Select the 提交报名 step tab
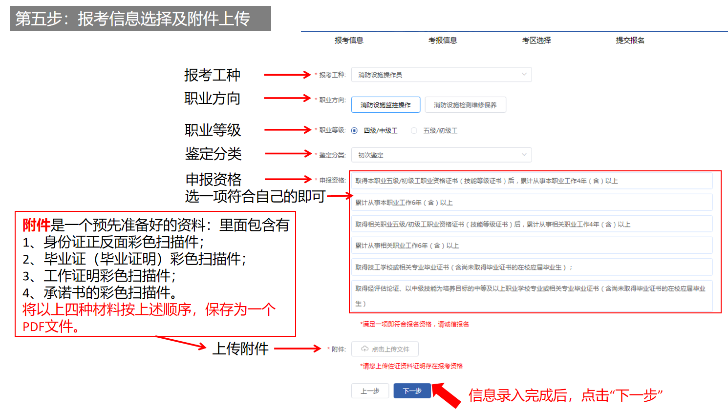Image resolution: width=728 pixels, height=411 pixels. [630, 41]
